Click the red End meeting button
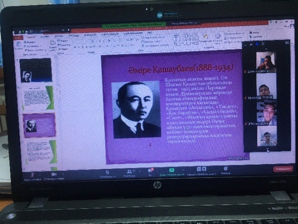Viewport: 298px width, 224px height. coord(282,169)
